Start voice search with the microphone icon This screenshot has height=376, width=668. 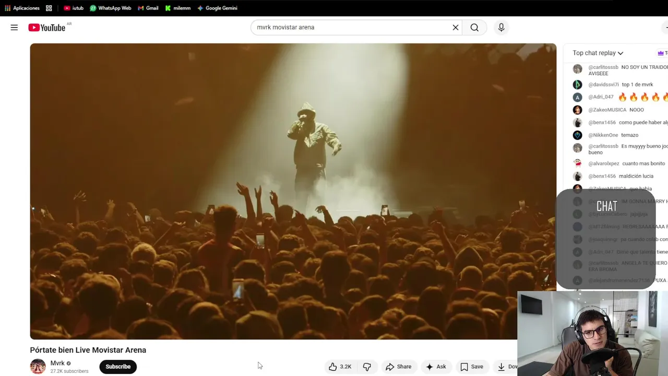(x=501, y=28)
